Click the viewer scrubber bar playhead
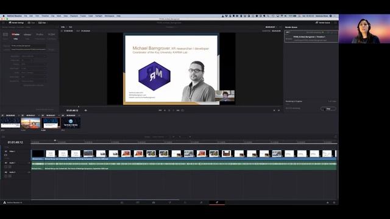Image resolution: width=390 pixels, height=219 pixels. click(x=79, y=106)
